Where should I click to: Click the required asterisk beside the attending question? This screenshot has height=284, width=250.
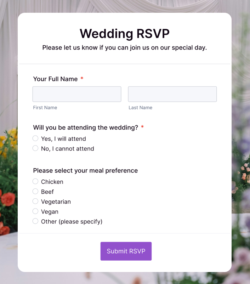point(142,127)
